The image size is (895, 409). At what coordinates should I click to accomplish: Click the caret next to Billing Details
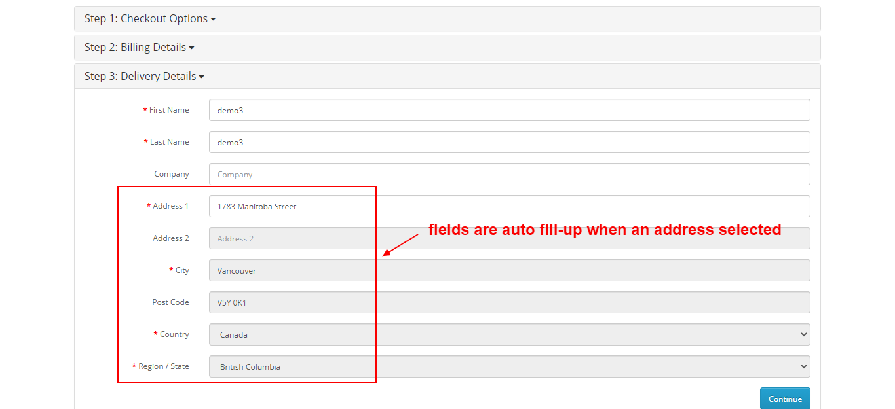pyautogui.click(x=192, y=48)
